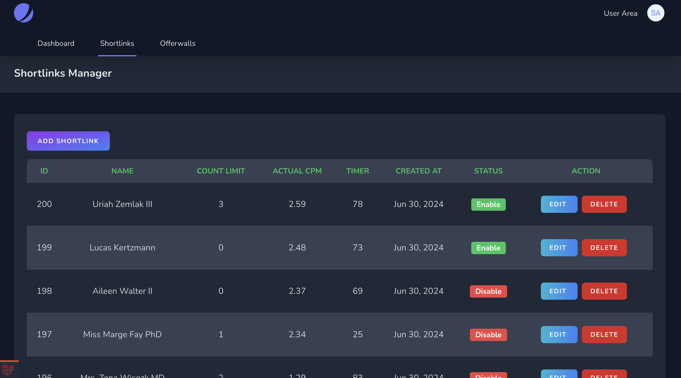Click the Enable status badge for ID 200
The width and height of the screenshot is (681, 378).
pos(488,205)
